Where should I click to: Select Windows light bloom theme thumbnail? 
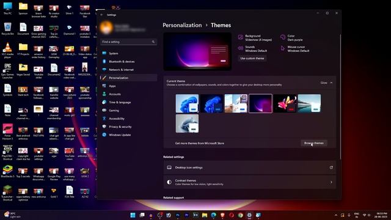[187, 103]
